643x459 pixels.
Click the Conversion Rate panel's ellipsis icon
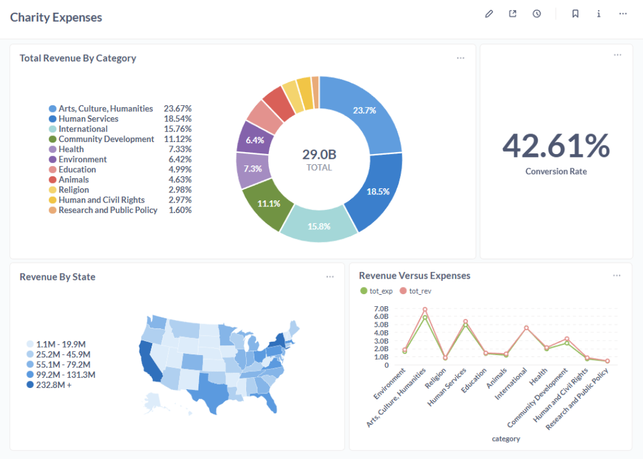point(617,55)
